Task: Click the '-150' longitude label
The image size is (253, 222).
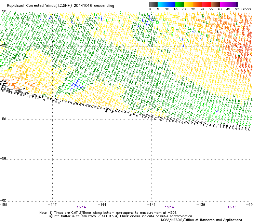Action: click(x=3, y=205)
